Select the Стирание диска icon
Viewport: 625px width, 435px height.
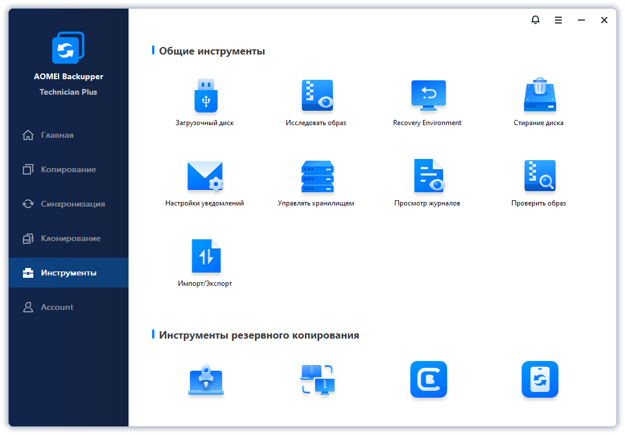coord(539,95)
